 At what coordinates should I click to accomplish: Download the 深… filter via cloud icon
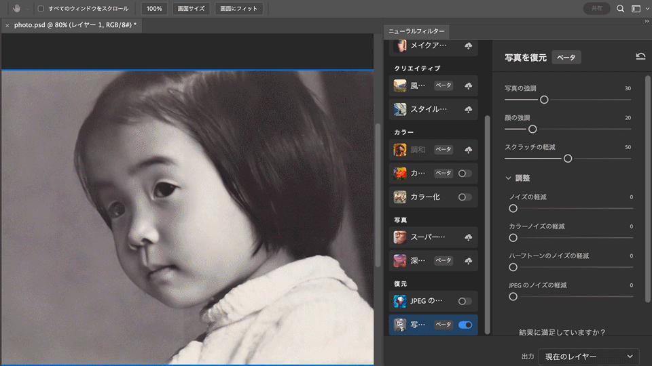click(468, 261)
